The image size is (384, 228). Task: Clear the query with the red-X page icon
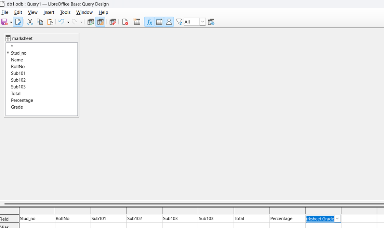point(125,22)
